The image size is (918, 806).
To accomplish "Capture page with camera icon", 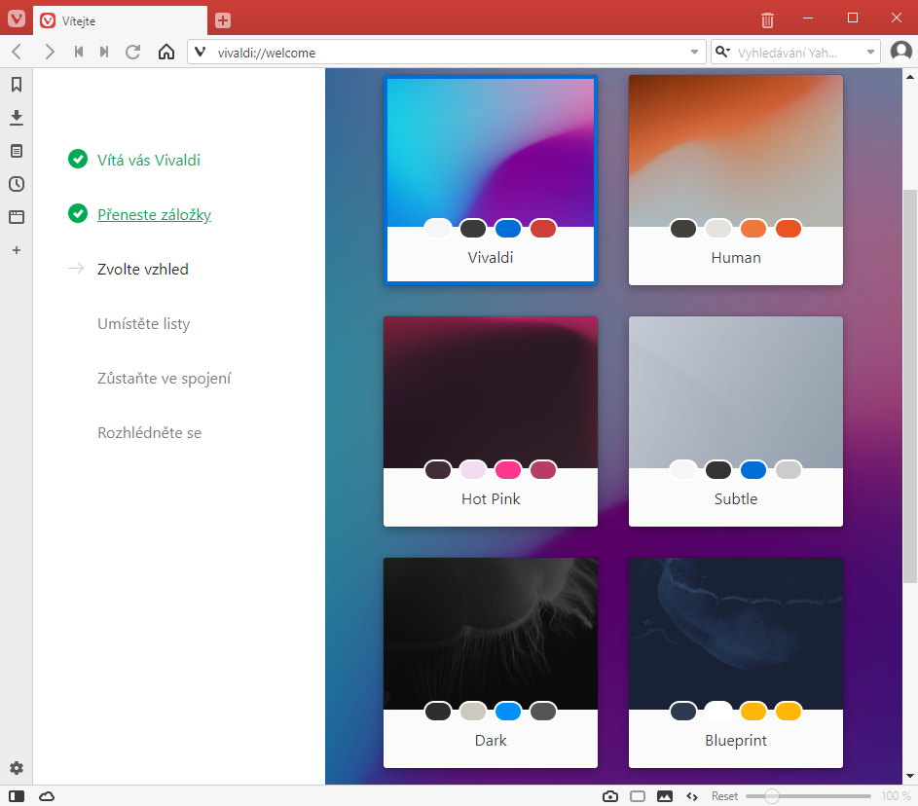I will 610,796.
